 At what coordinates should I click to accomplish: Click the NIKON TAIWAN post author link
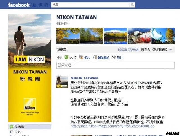point(84,78)
